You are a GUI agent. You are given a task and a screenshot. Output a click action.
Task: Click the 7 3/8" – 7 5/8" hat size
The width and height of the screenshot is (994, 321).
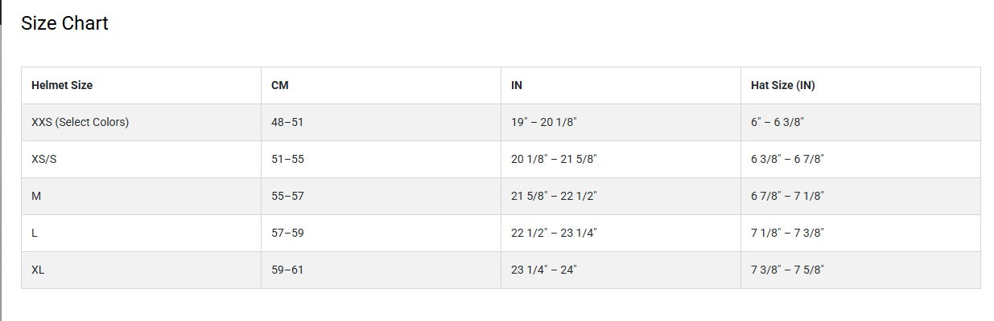point(787,270)
